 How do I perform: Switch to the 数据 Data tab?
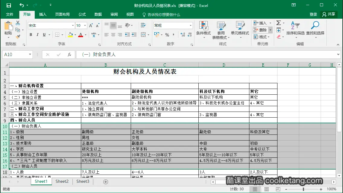click(x=98, y=14)
